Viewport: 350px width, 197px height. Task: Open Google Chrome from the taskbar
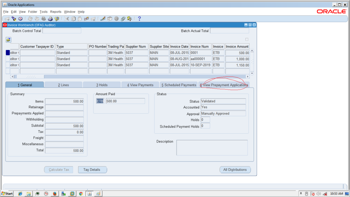click(x=81, y=194)
